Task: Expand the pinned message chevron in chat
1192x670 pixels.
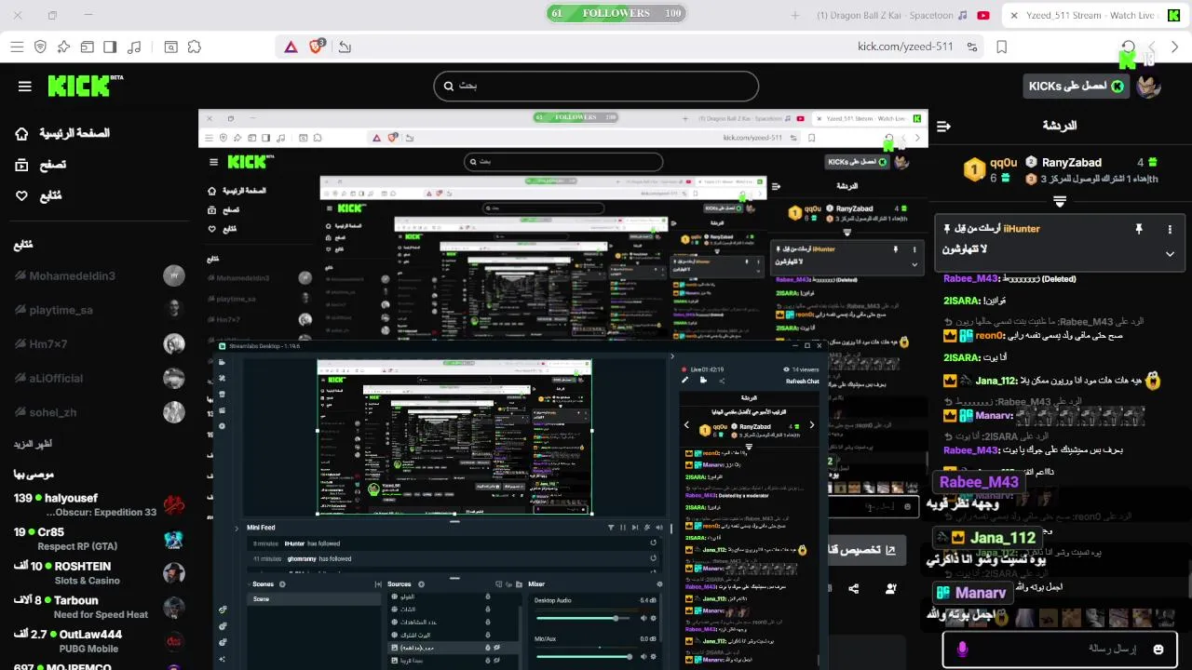Action: (1171, 253)
